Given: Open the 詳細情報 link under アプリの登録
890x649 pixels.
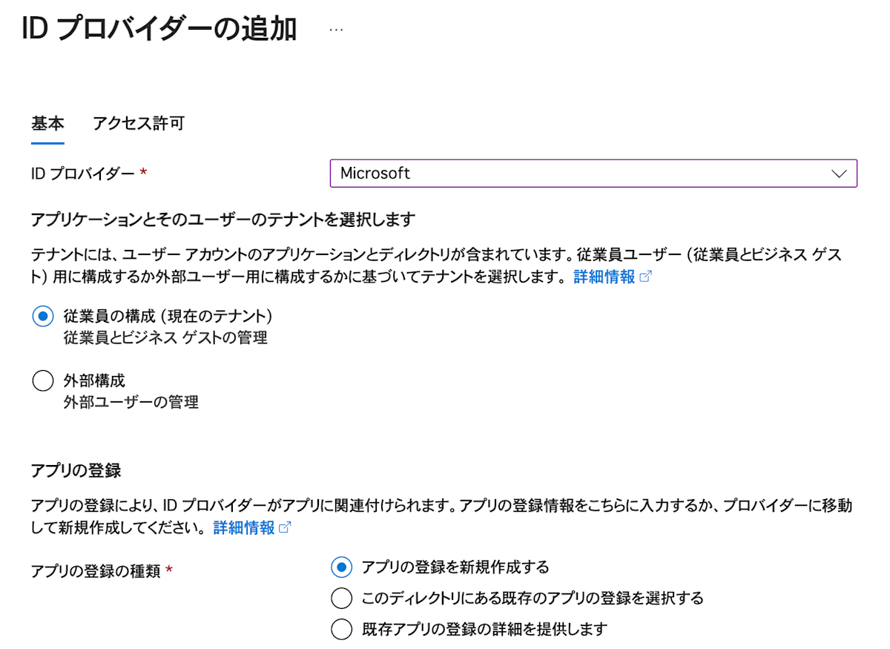Looking at the screenshot, I should tap(244, 528).
